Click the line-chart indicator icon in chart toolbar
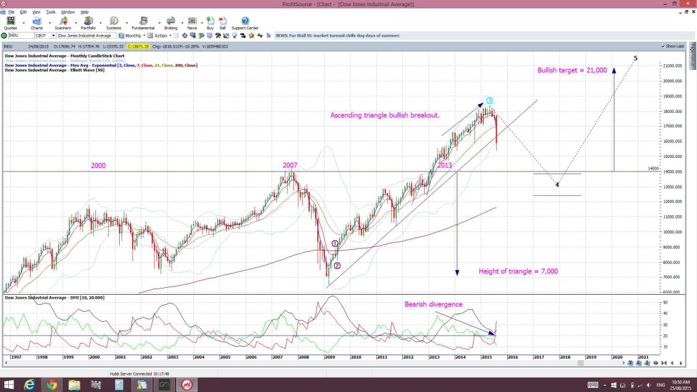 [x=226, y=35]
